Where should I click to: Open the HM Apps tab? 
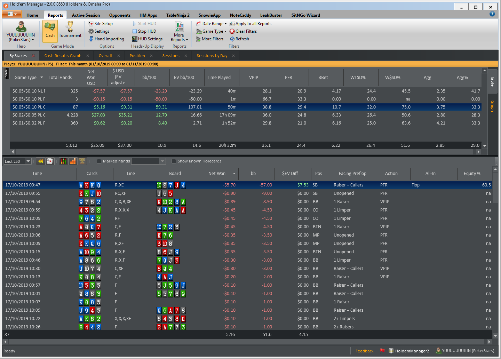[148, 15]
